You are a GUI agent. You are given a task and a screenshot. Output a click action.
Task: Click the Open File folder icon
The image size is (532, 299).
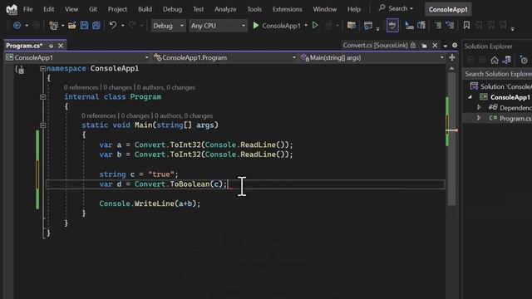(x=72, y=26)
